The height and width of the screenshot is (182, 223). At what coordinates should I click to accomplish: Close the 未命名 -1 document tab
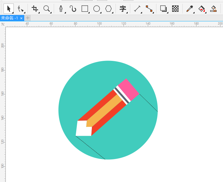(21, 18)
